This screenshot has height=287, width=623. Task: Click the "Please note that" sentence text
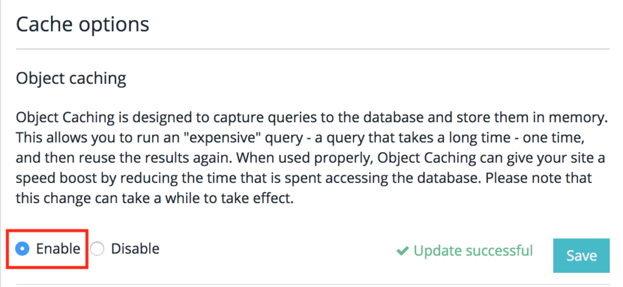[539, 178]
